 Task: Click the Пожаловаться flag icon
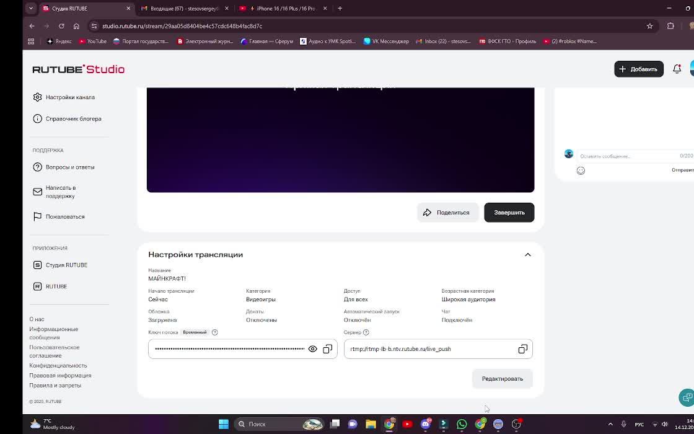38,216
